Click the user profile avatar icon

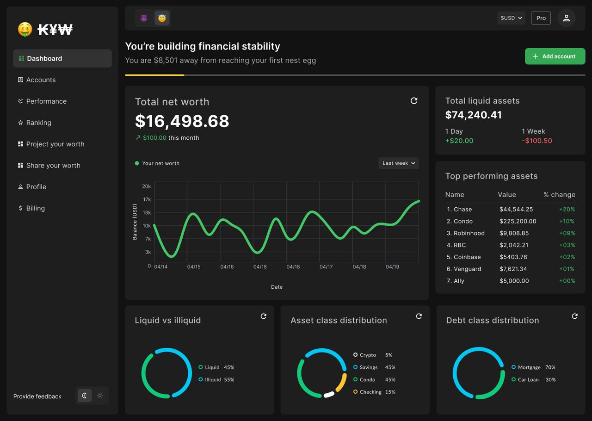pos(566,18)
